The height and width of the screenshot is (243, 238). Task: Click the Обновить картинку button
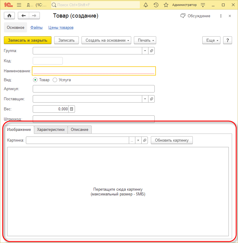tap(172, 140)
